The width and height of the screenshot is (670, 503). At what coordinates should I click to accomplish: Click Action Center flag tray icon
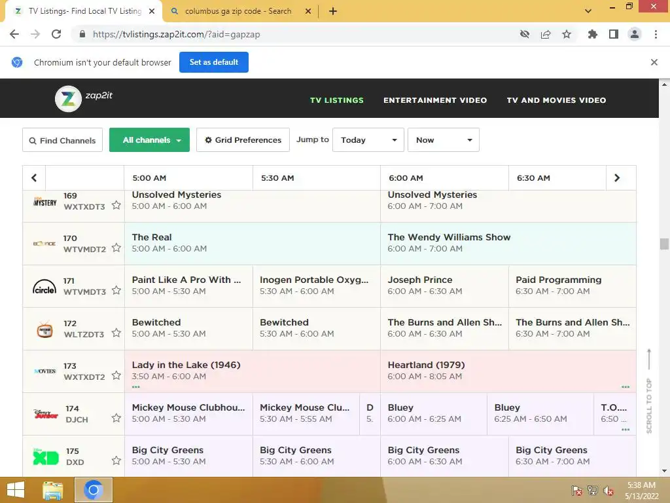click(576, 491)
